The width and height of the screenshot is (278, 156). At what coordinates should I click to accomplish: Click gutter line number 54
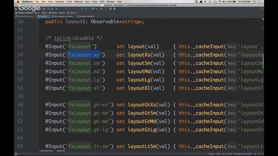[20, 55]
